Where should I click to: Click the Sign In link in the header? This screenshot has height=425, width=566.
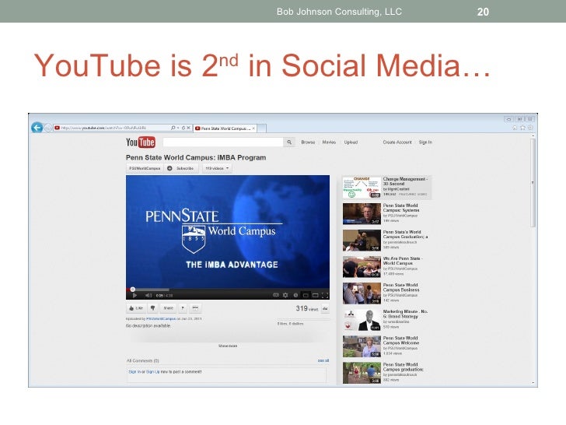[425, 142]
